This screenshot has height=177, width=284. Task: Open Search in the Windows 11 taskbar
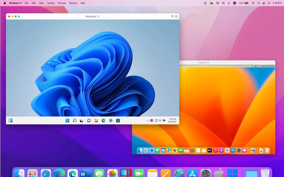click(x=74, y=120)
